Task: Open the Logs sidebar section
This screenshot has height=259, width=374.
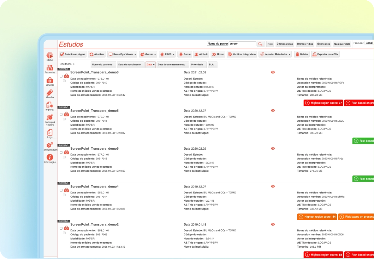Action: (50, 134)
